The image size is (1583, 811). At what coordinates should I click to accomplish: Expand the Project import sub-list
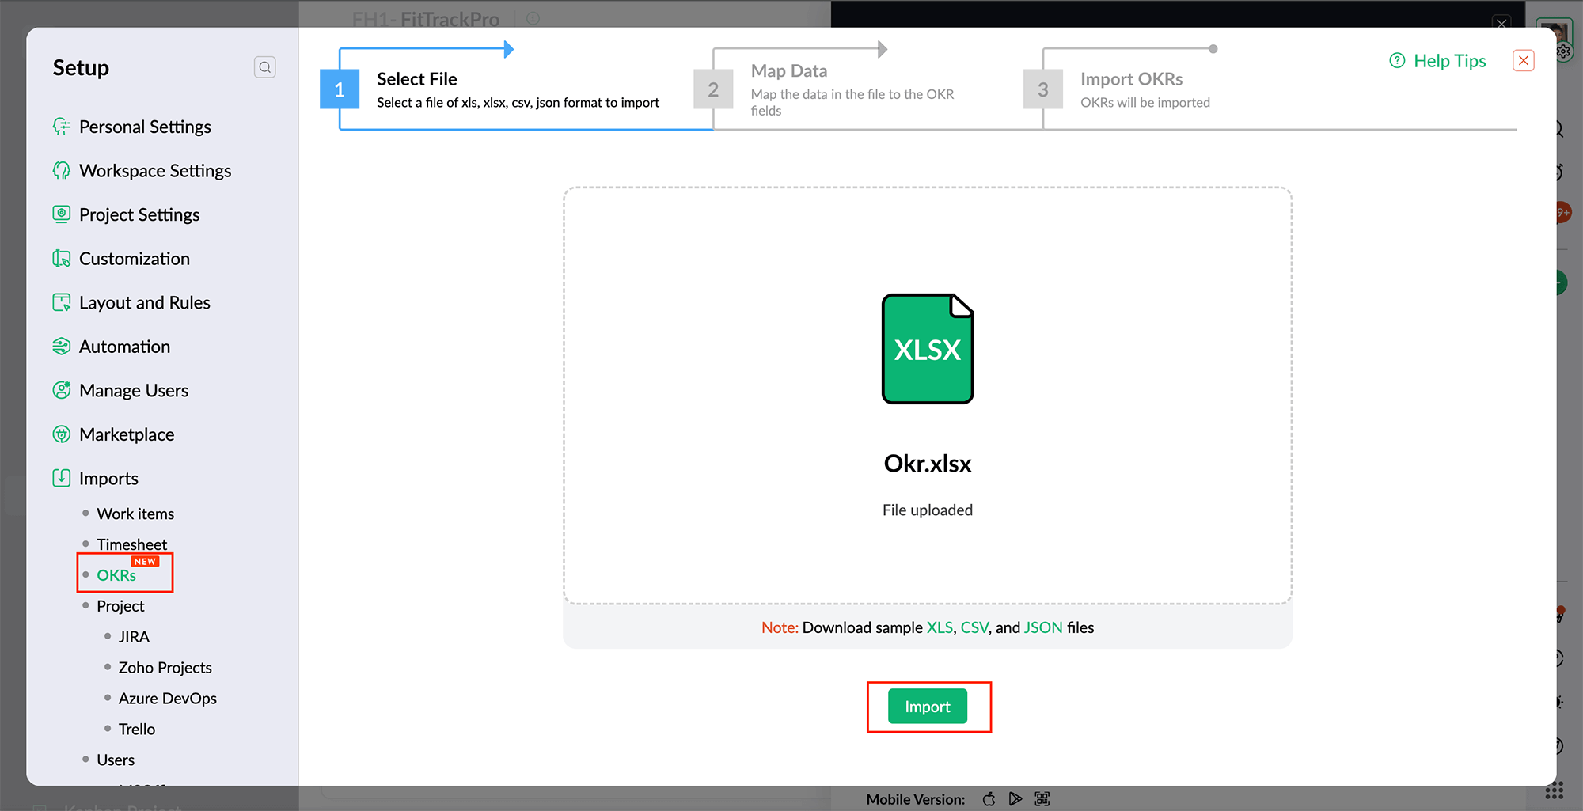[120, 605]
